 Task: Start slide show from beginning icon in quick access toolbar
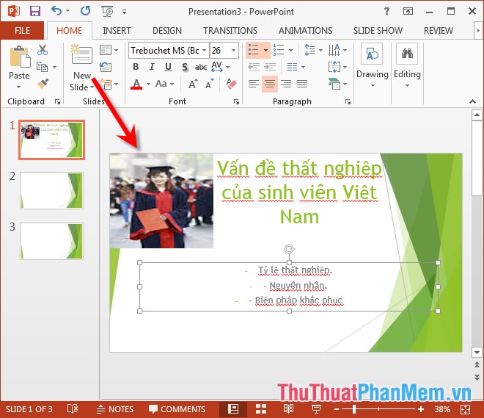[107, 12]
